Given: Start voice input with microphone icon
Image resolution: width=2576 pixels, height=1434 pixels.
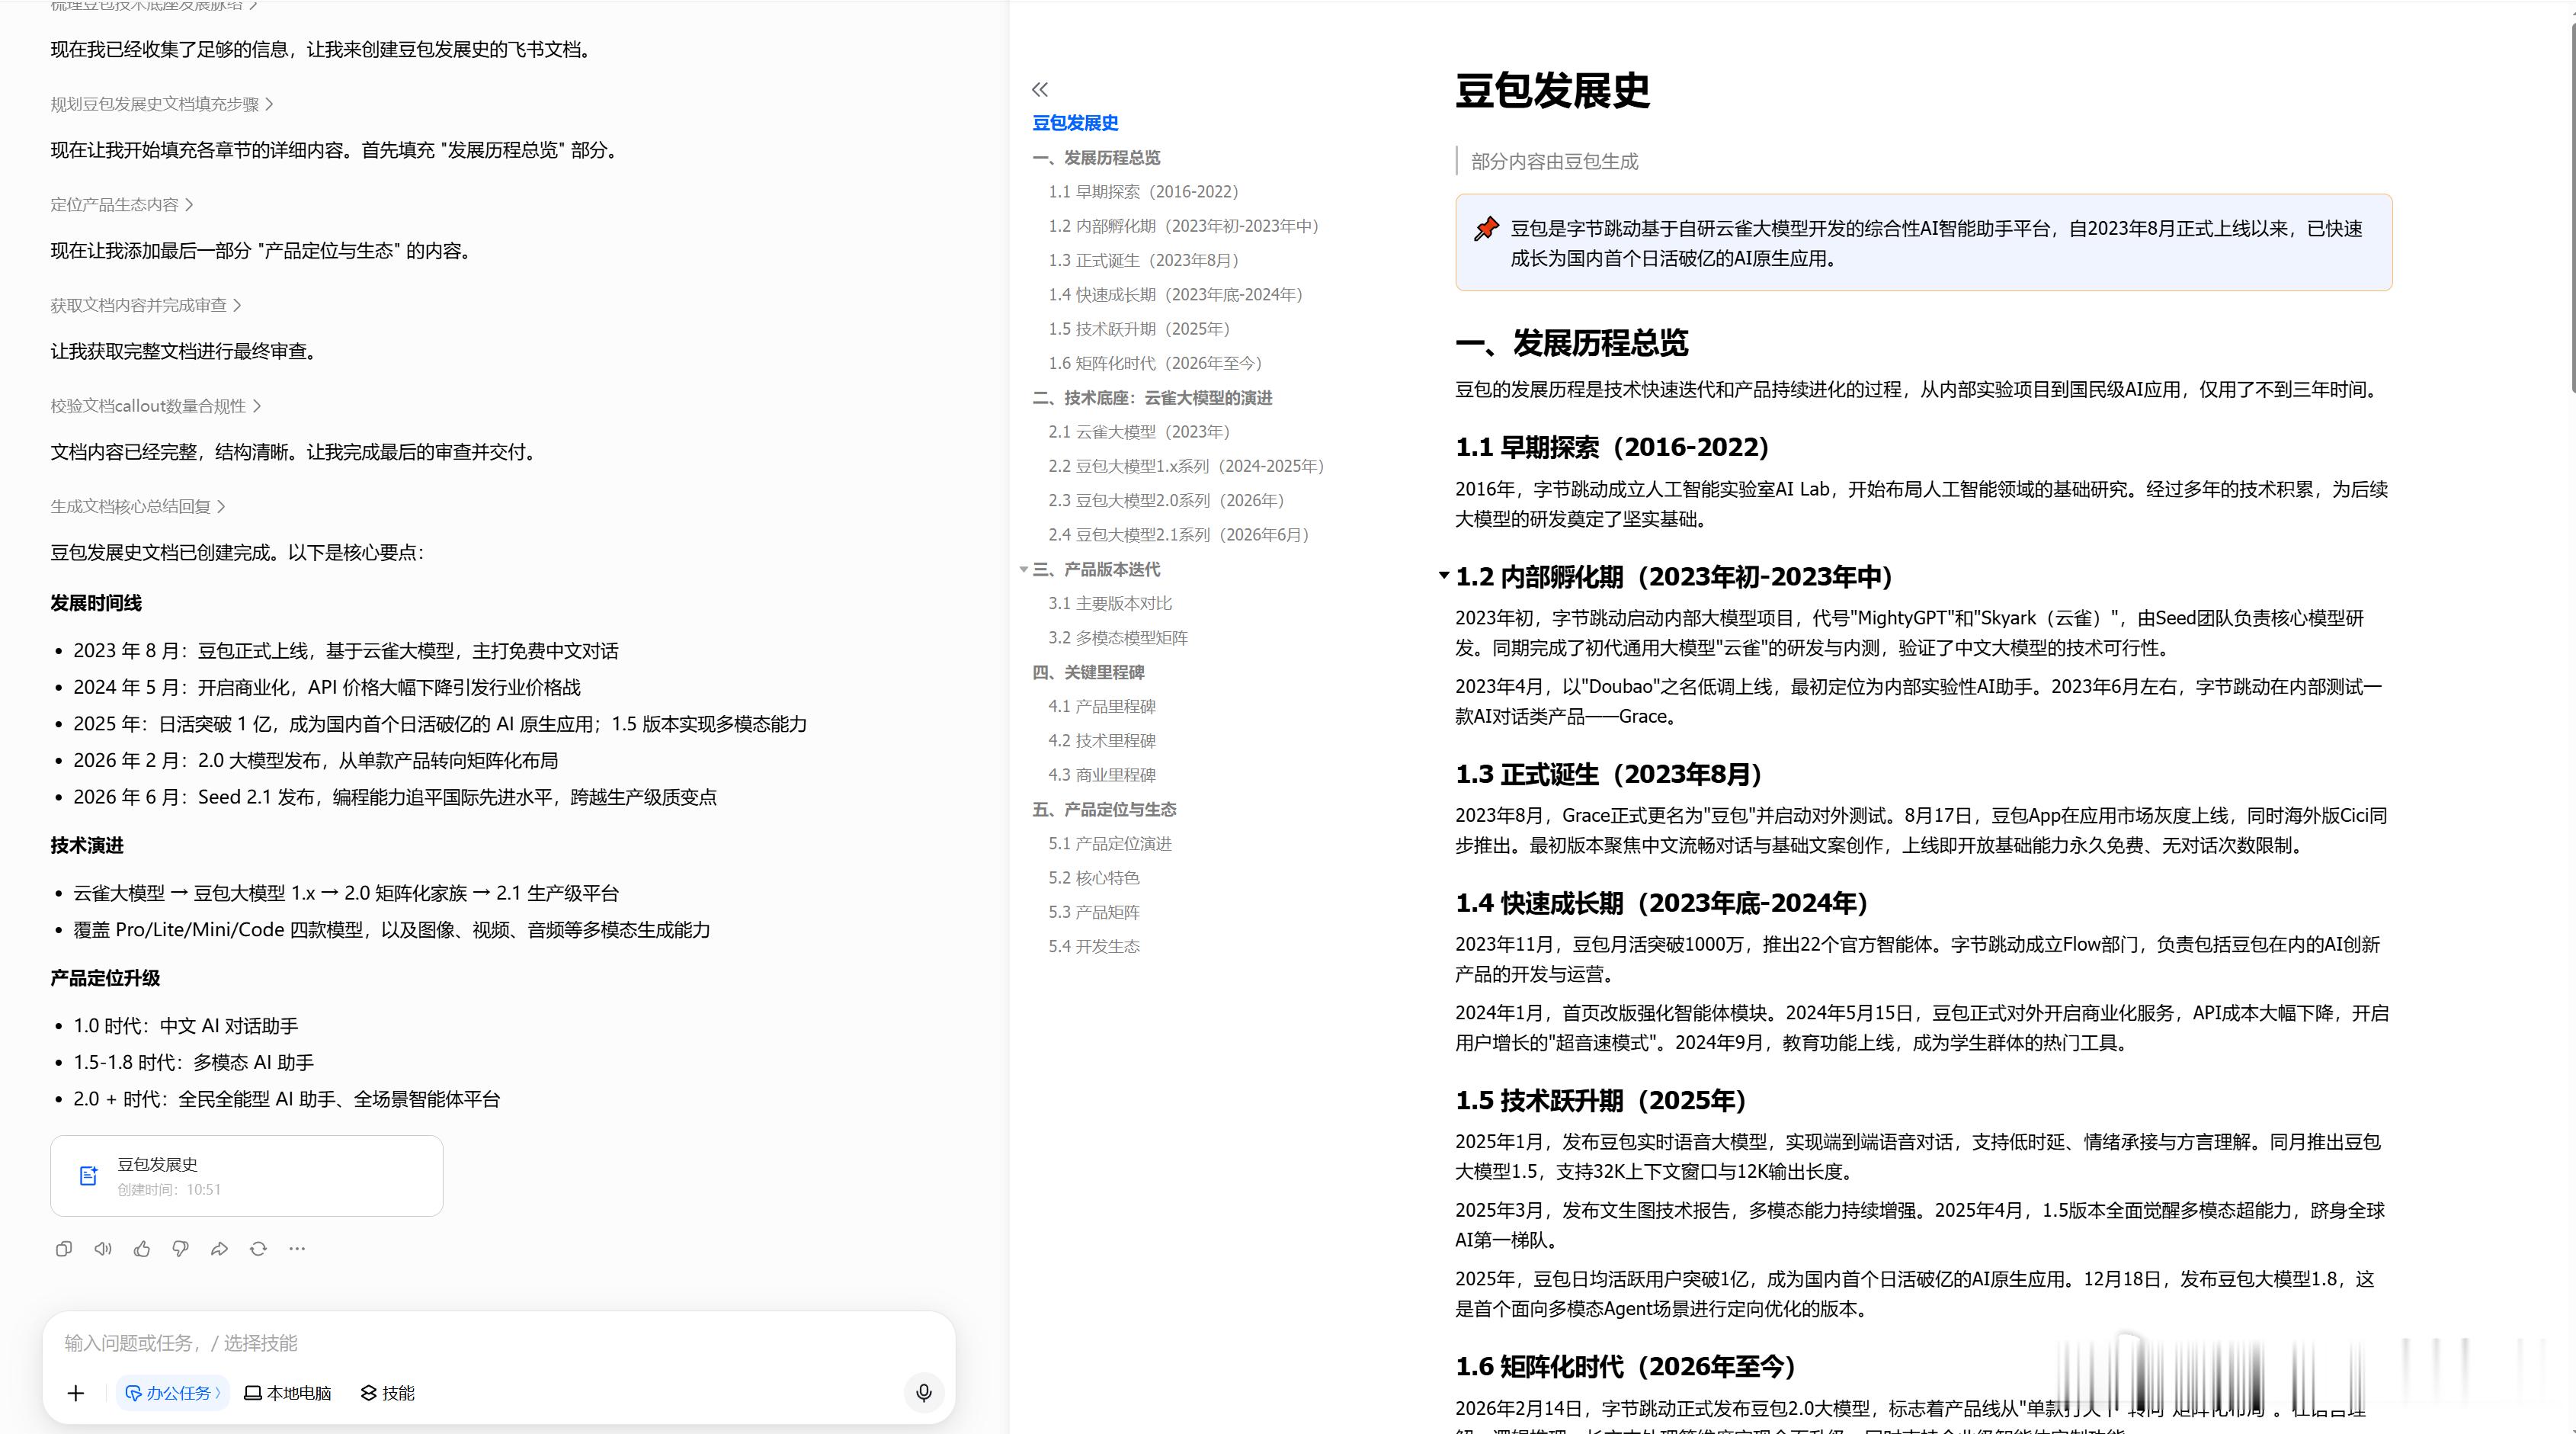Looking at the screenshot, I should 924,1393.
